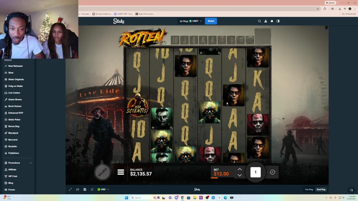Open The best ChatBot bookmark
The height and width of the screenshot is (201, 358).
point(102,14)
